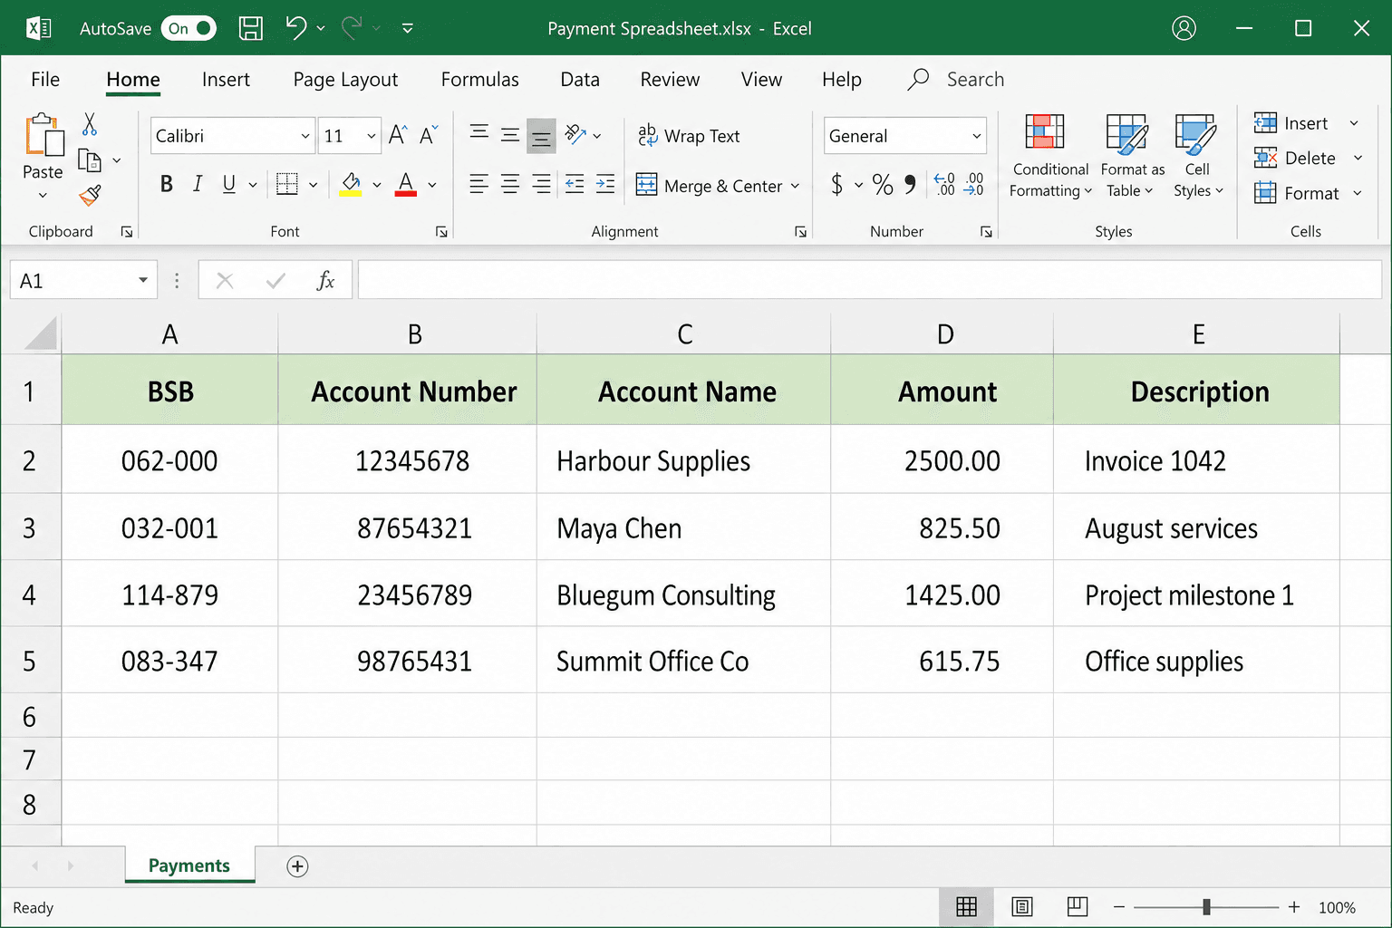The image size is (1392, 928).
Task: Toggle Italic formatting
Action: [x=198, y=185]
